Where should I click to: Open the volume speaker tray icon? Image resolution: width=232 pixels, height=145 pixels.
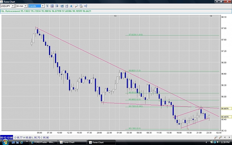click(x=218, y=142)
